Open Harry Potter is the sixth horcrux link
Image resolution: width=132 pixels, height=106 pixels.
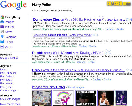[78, 70]
